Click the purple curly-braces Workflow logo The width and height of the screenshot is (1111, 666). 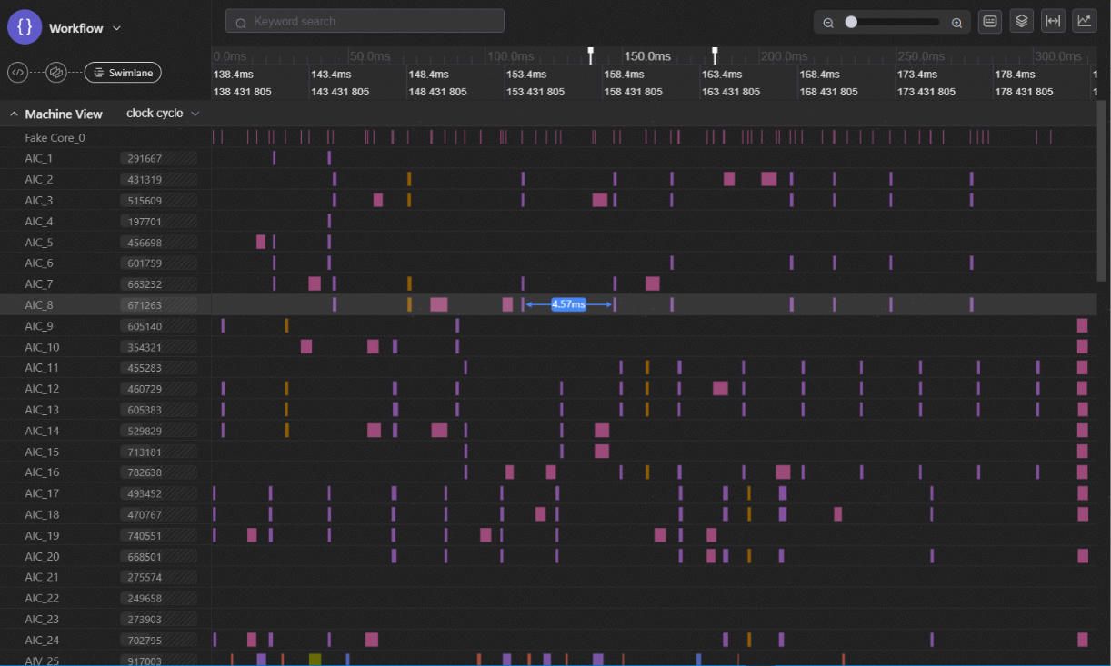click(x=25, y=27)
